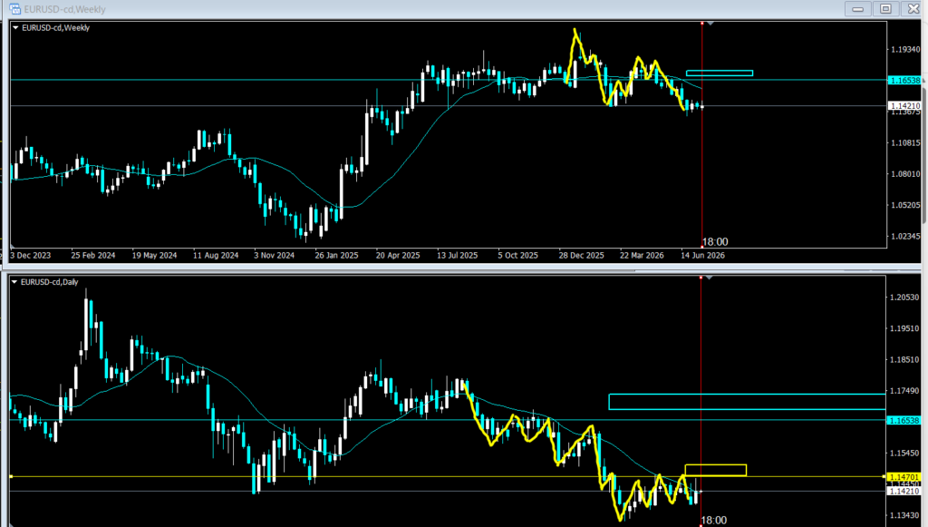Screen dimensions: 928x527
Task: Click the 18:00 time label on the Weekly chart
Action: pos(715,241)
